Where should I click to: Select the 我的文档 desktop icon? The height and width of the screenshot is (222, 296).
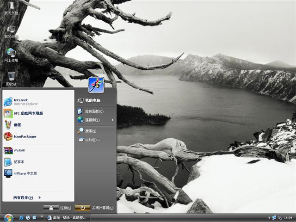coord(11,7)
